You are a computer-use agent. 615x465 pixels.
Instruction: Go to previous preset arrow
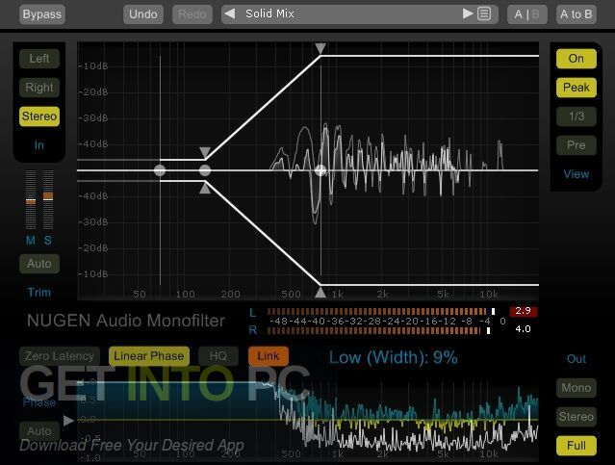[230, 13]
